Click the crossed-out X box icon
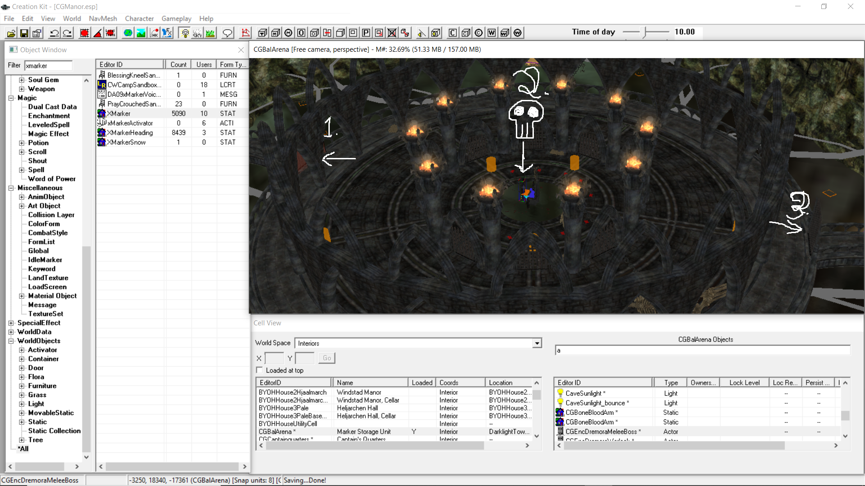Screen dimensions: 865x486 coord(392,33)
